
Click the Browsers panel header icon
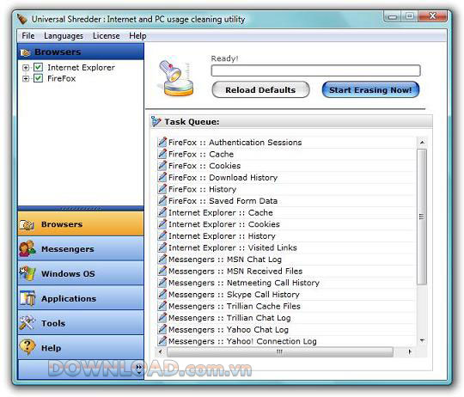pyautogui.click(x=26, y=52)
